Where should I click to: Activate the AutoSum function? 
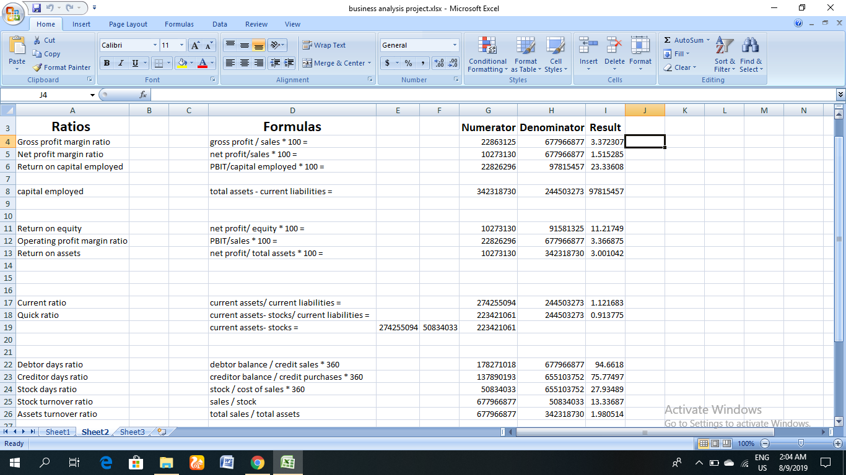pyautogui.click(x=685, y=40)
